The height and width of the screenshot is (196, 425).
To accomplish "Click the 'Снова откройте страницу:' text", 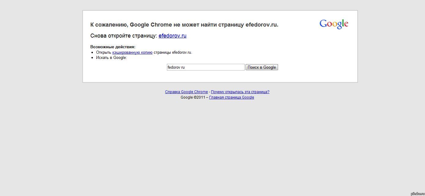I will (x=124, y=36).
